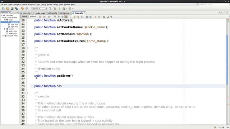Close the login_logic editor tab
Image resolution: width=230 pixels, height=129 pixels.
coord(46,13)
